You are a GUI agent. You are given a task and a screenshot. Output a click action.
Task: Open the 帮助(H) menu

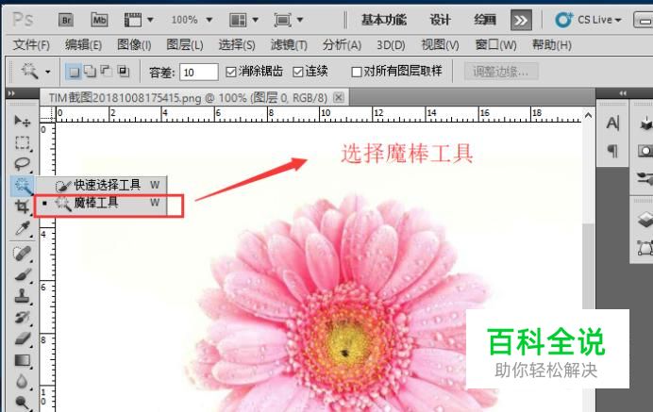[x=552, y=44]
